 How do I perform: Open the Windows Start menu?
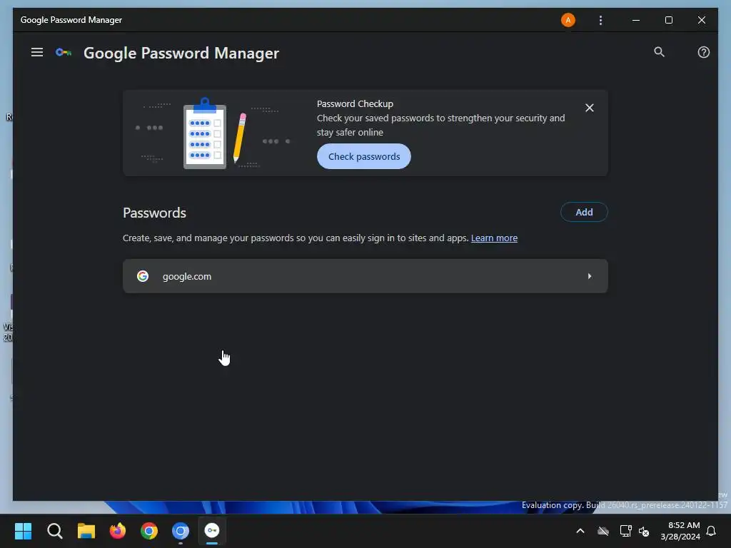pos(23,531)
